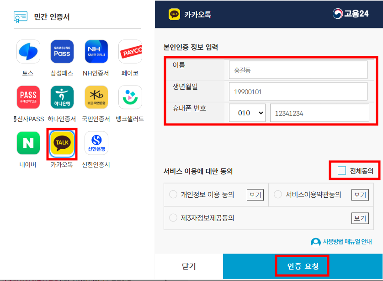
Task: Click the 민간 인증서 certificate header icon
Action: pos(21,17)
